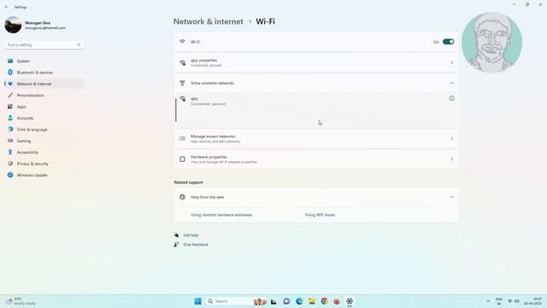Open Hardware properties
Viewport: 547px width, 308px height.
[x=316, y=159]
